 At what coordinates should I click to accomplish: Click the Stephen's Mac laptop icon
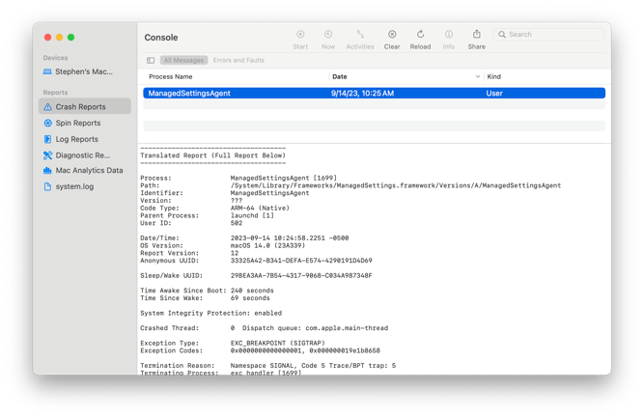click(x=47, y=71)
